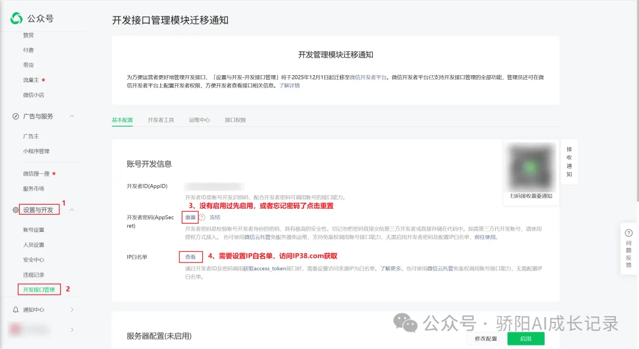
Task: Open 账号设置 in the sidebar
Action: click(x=33, y=230)
